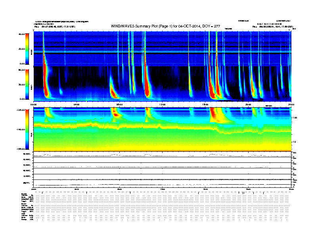Click the RAD1 burst just before 08:00
314x243 pixels.
click(114, 93)
